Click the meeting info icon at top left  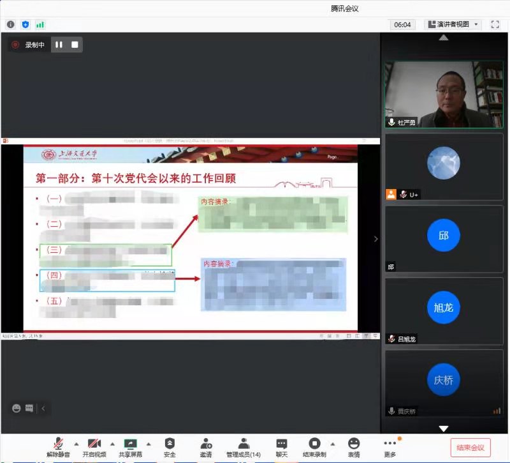click(10, 24)
